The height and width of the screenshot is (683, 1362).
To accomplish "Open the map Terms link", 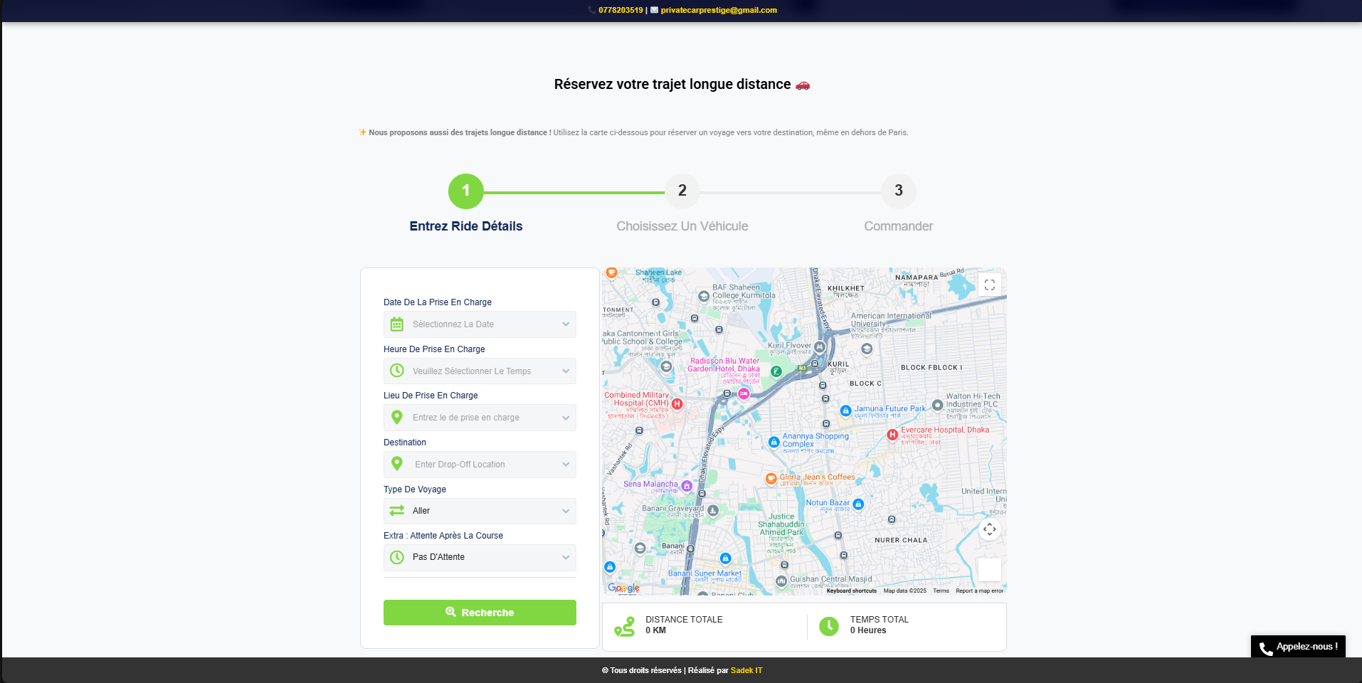I will coord(941,591).
